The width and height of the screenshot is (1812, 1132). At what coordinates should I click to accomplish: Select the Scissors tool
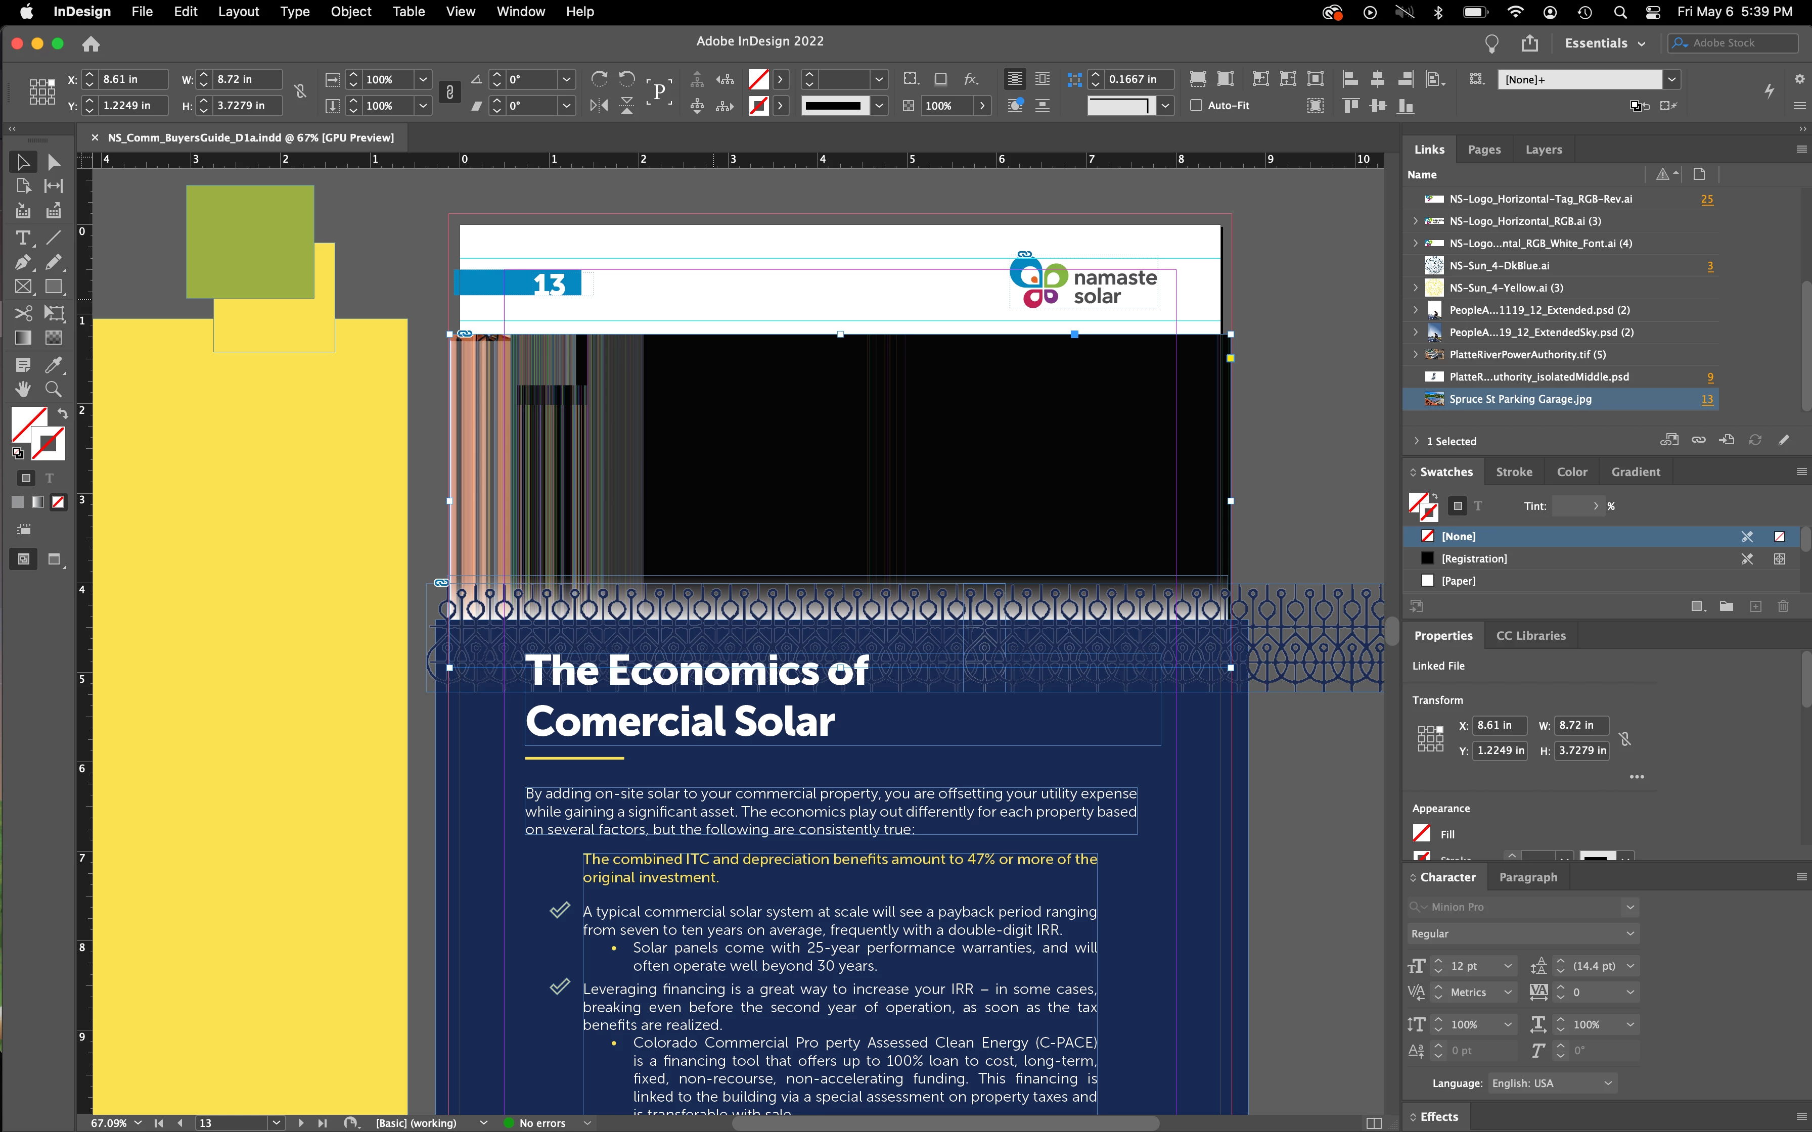(x=22, y=312)
